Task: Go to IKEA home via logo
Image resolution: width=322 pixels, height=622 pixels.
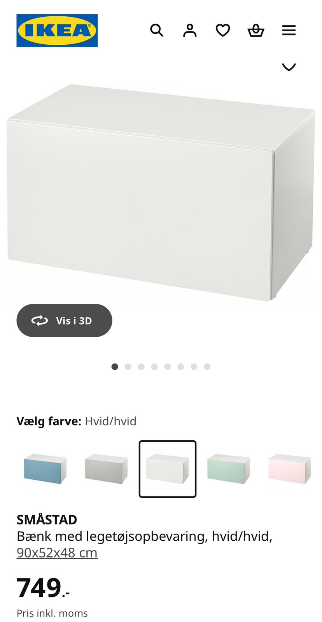Action: [x=57, y=30]
